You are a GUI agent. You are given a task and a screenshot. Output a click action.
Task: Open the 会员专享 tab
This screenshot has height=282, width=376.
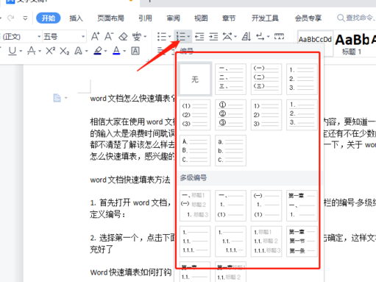(308, 18)
